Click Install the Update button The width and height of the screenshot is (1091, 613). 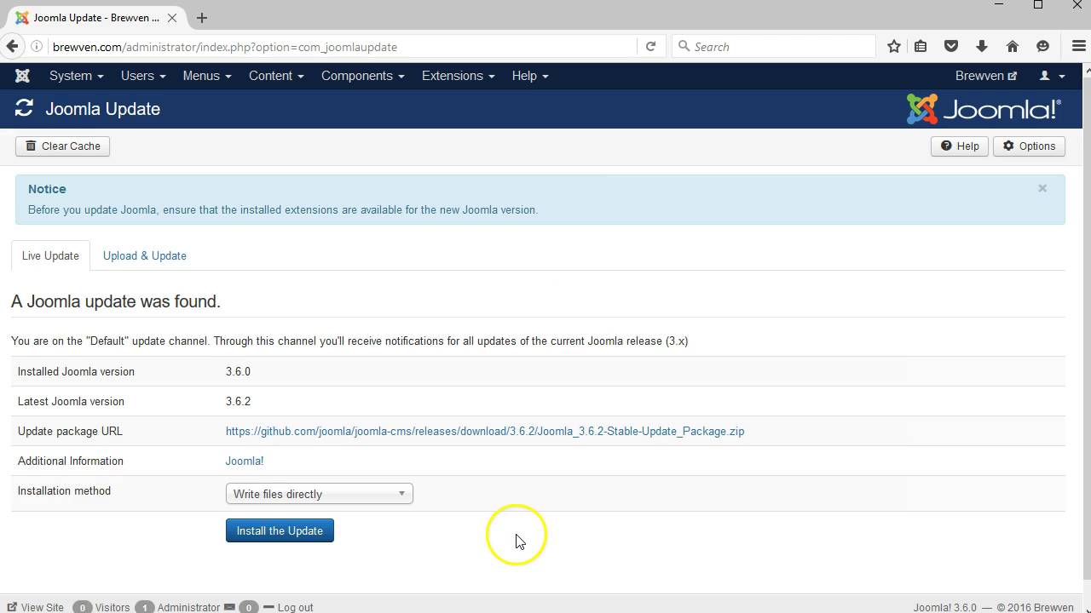pyautogui.click(x=280, y=530)
